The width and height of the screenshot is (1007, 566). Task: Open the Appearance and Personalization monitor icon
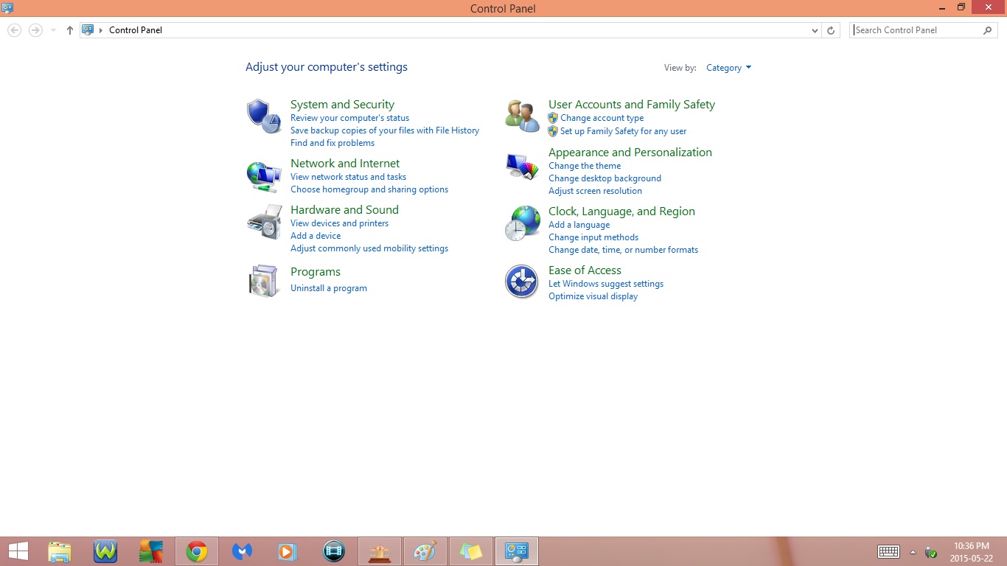click(x=522, y=166)
